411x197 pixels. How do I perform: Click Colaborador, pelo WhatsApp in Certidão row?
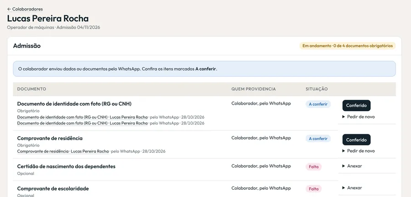[261, 166]
